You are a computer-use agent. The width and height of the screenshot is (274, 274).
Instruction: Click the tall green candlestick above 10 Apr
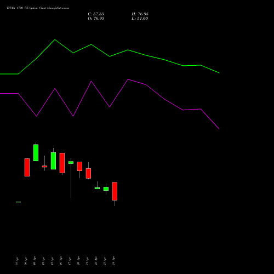[x=36, y=153]
